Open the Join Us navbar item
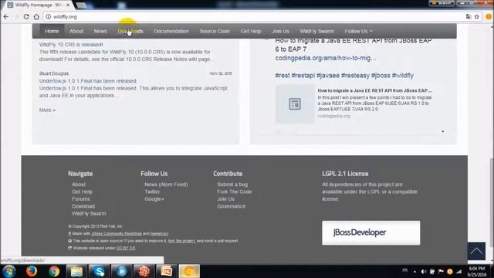The image size is (494, 278). click(280, 31)
